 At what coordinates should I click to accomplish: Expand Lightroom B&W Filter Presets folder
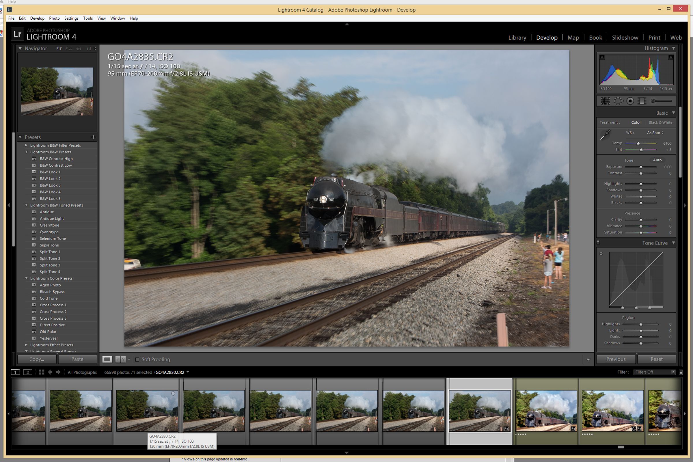27,145
